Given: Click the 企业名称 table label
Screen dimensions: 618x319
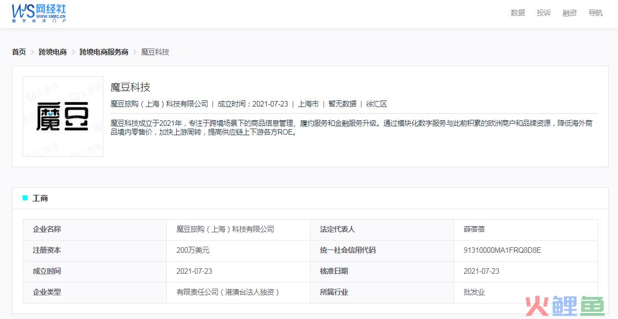Looking at the screenshot, I should coord(47,229).
